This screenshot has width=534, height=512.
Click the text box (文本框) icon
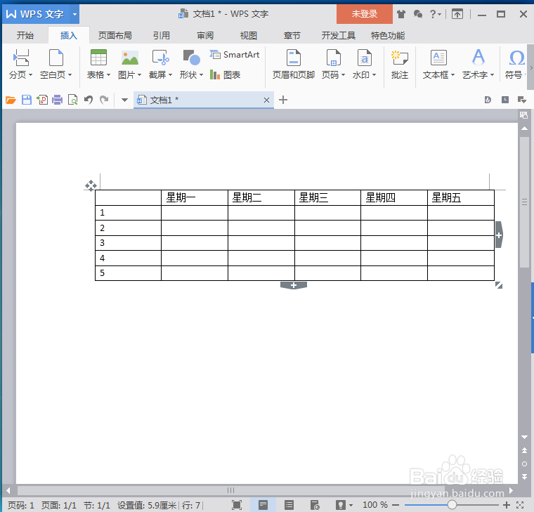coord(438,57)
